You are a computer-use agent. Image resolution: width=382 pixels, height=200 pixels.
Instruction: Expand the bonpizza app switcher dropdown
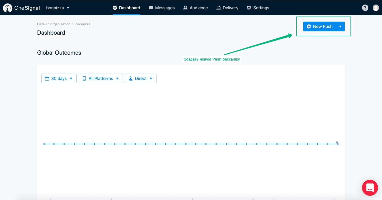[68, 8]
